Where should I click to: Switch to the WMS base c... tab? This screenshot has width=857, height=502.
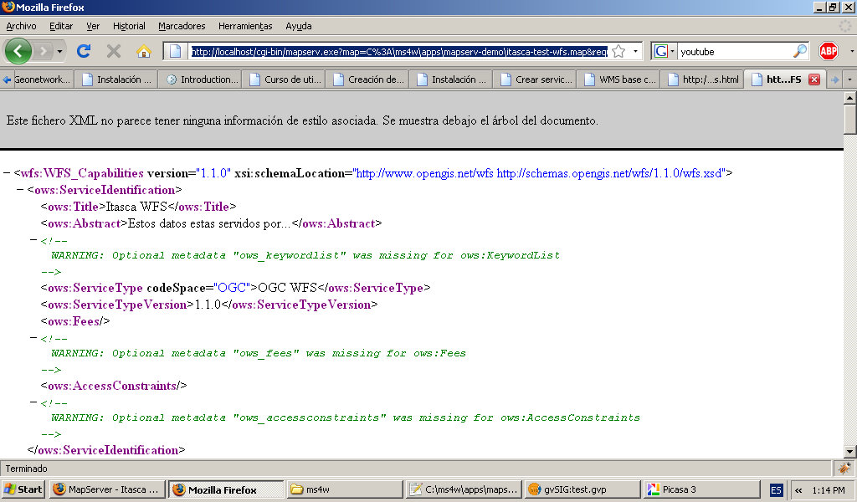point(621,79)
